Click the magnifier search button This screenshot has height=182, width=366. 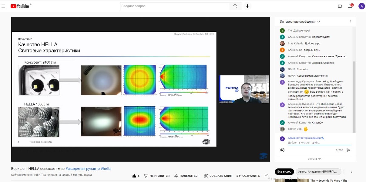(235, 6)
